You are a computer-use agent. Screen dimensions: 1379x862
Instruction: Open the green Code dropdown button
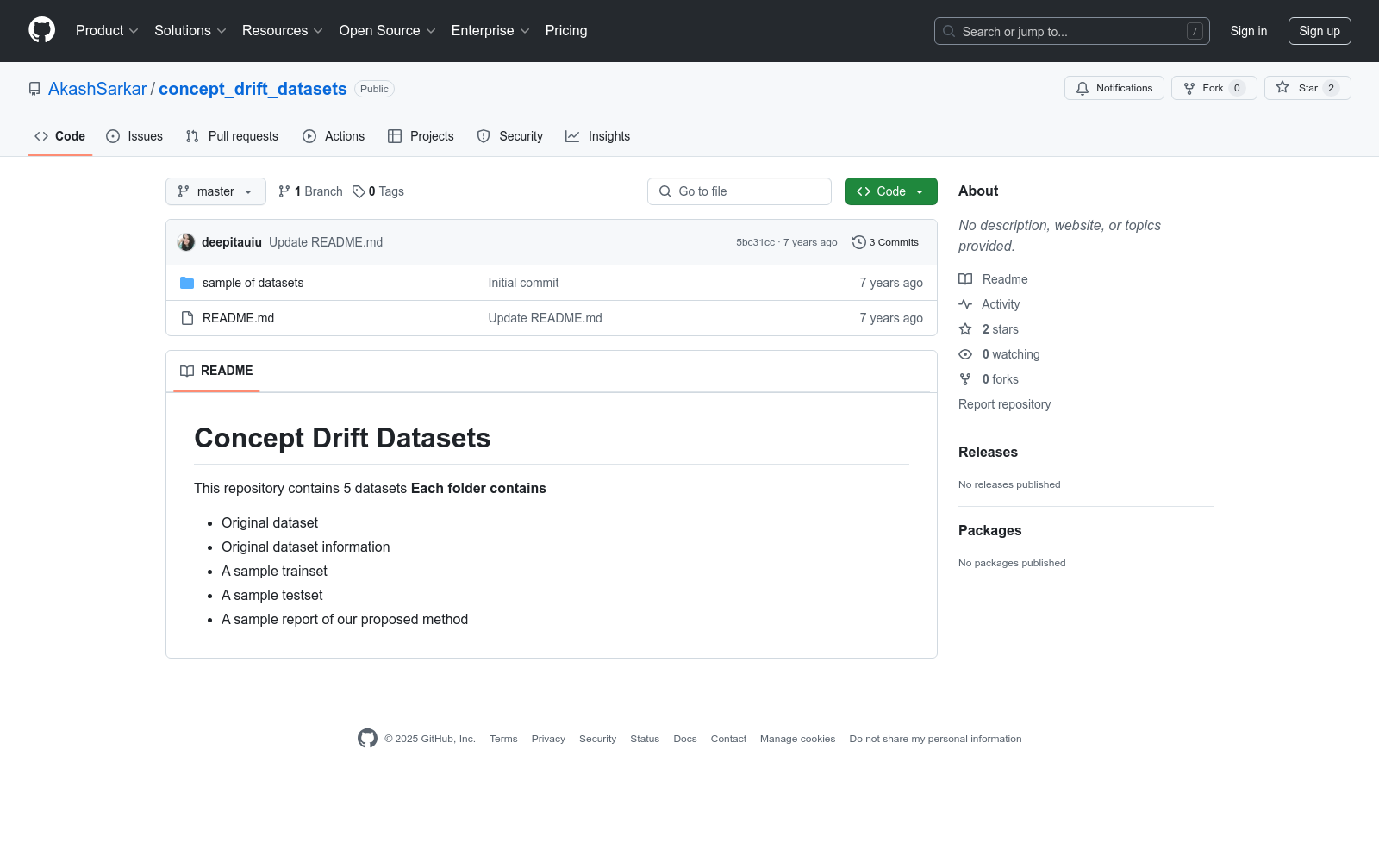click(891, 191)
